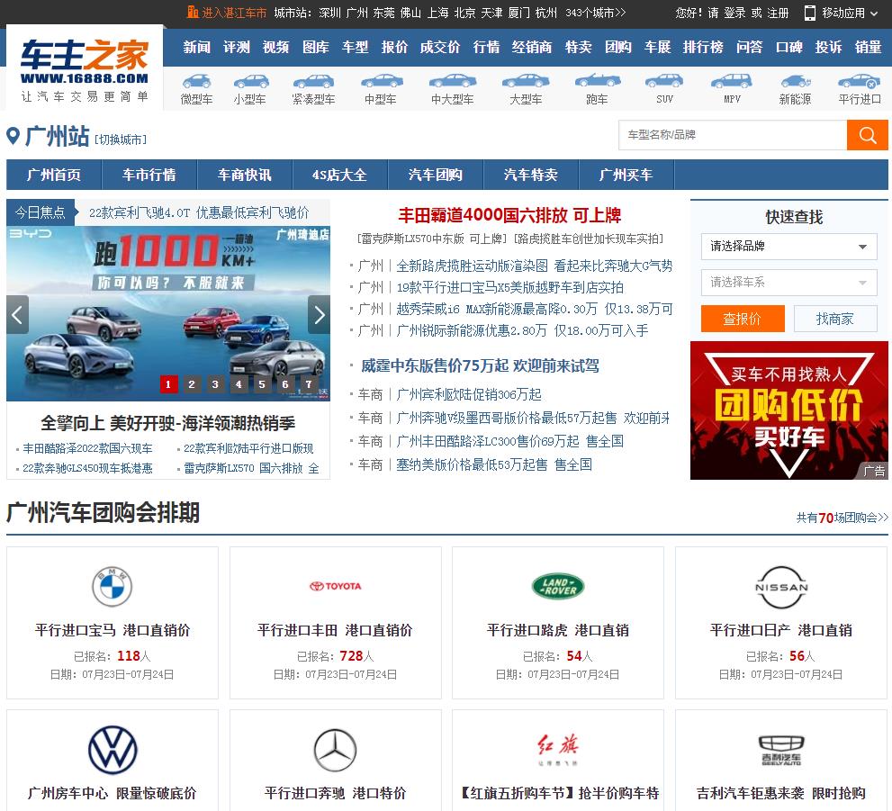Open 雷克萨斯LX570 国六排放 link
Image resolution: width=892 pixels, height=811 pixels.
pos(251,469)
